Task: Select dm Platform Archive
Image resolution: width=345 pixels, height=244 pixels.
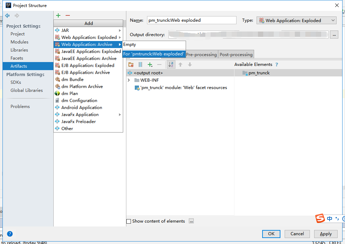Action: (88, 86)
